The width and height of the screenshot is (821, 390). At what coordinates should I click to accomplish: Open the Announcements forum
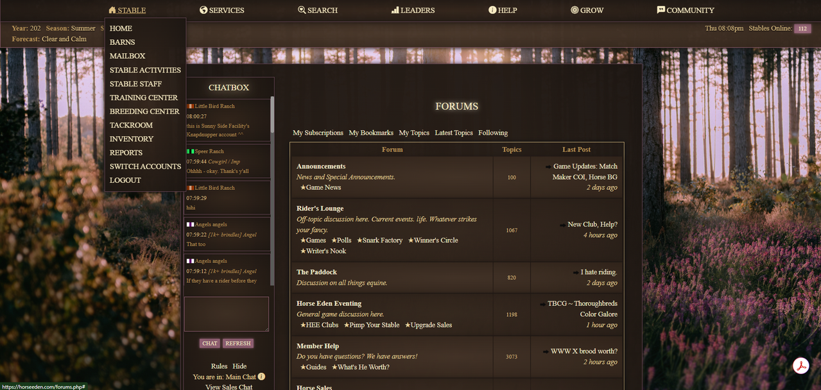(321, 166)
